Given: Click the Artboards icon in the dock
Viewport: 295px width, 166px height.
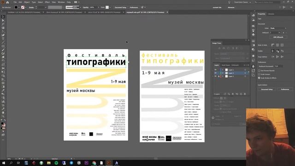Looking at the screenshot, I should tap(253, 75).
